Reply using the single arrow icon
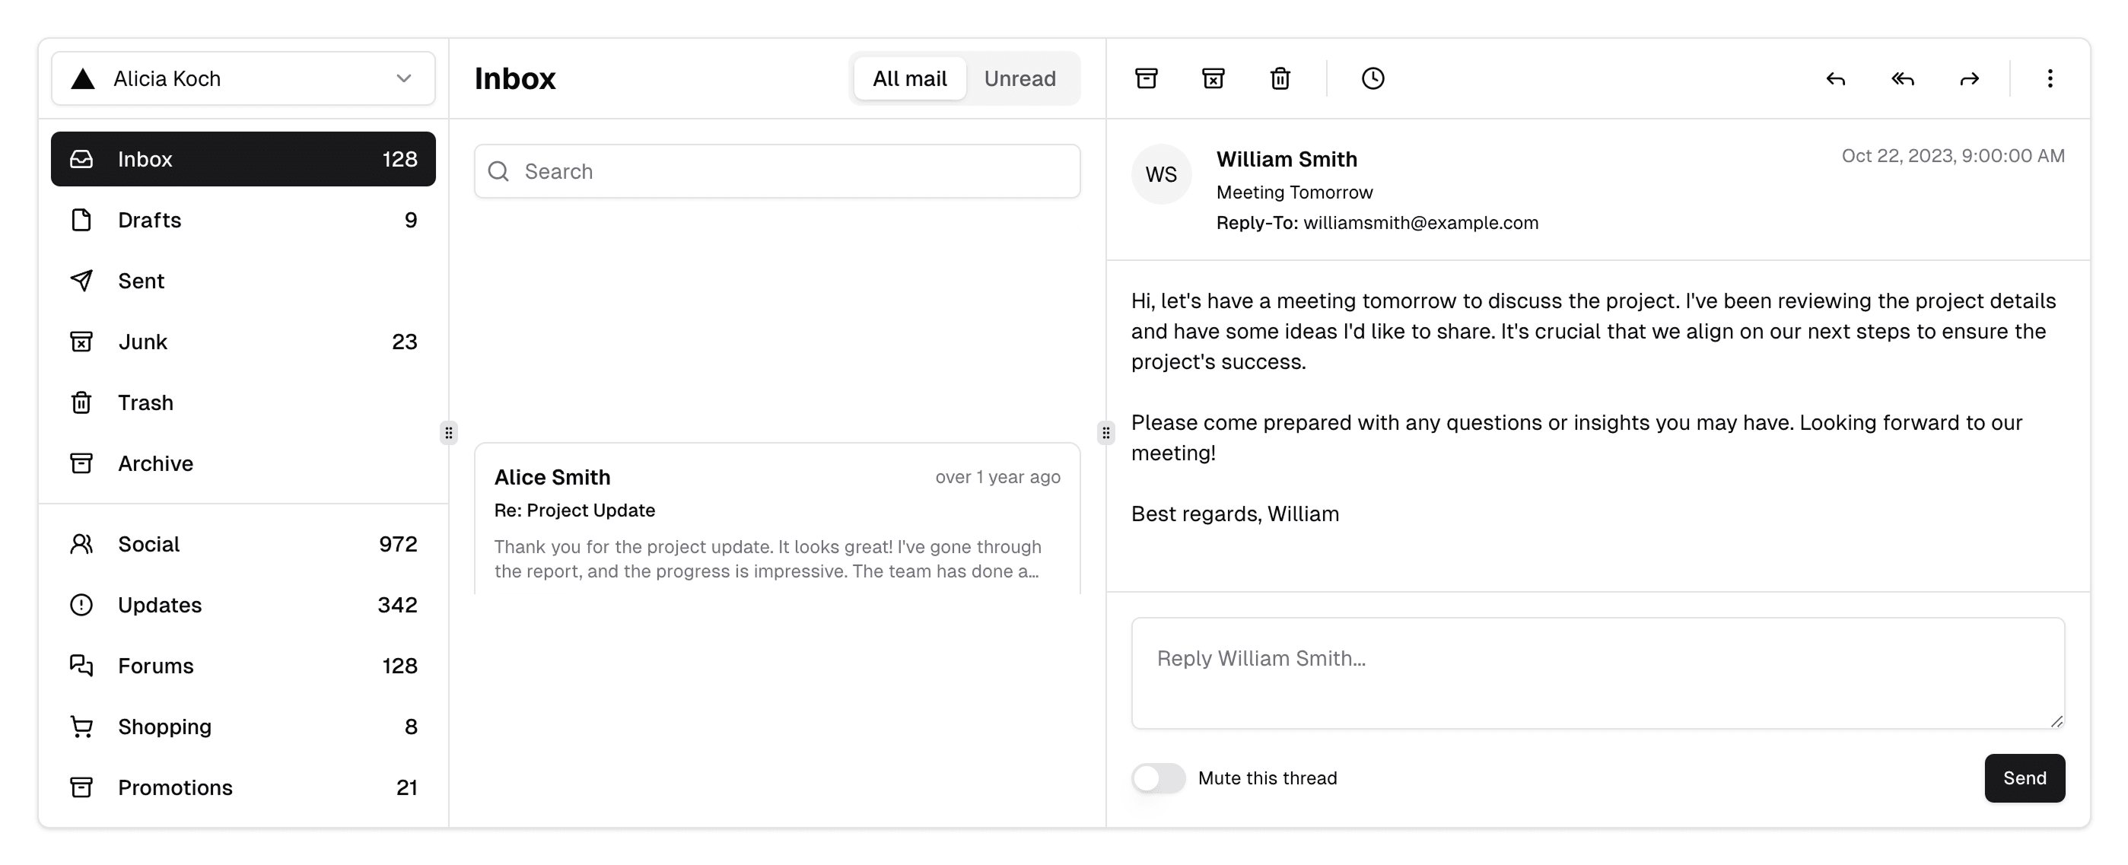This screenshot has width=2128, height=865. [1835, 78]
